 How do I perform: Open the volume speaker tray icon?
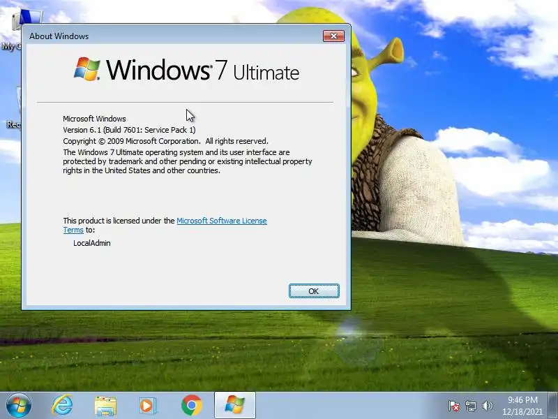point(487,406)
